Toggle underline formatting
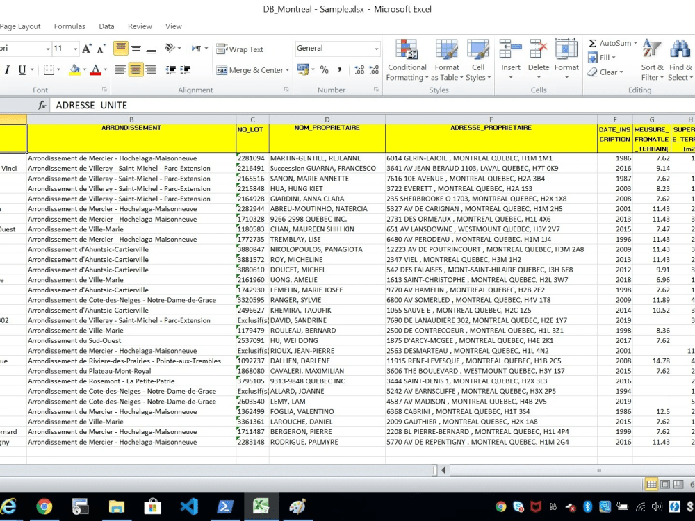The height and width of the screenshot is (521, 695). [22, 70]
